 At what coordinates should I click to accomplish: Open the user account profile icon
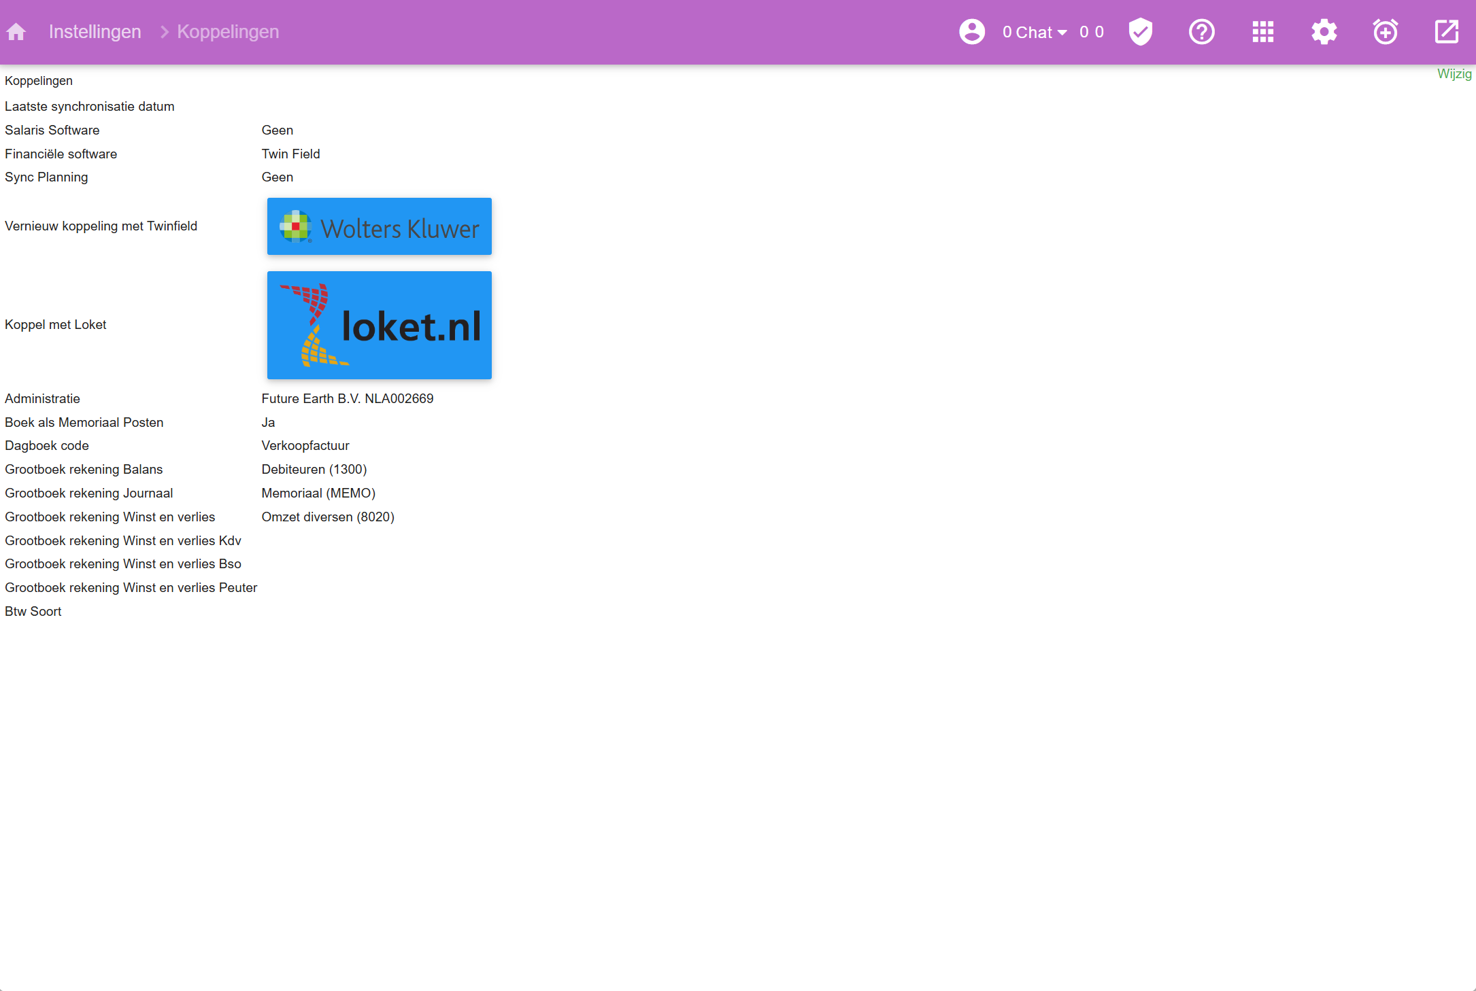[x=972, y=32]
